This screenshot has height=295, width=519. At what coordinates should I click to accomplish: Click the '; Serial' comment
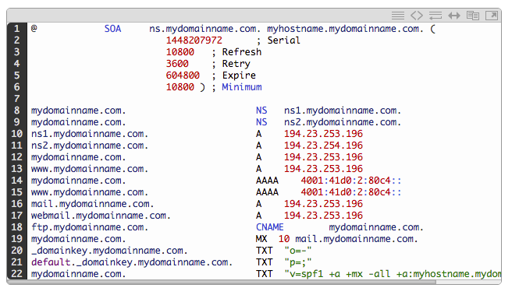click(279, 40)
